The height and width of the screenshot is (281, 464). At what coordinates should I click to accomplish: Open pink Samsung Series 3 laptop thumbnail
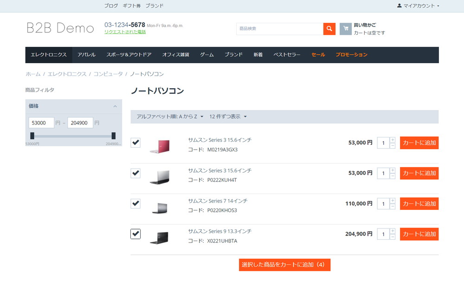(160, 147)
